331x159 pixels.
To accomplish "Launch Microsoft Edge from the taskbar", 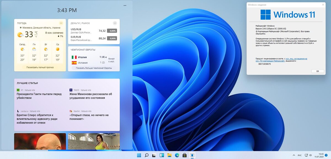I will pos(177,155).
